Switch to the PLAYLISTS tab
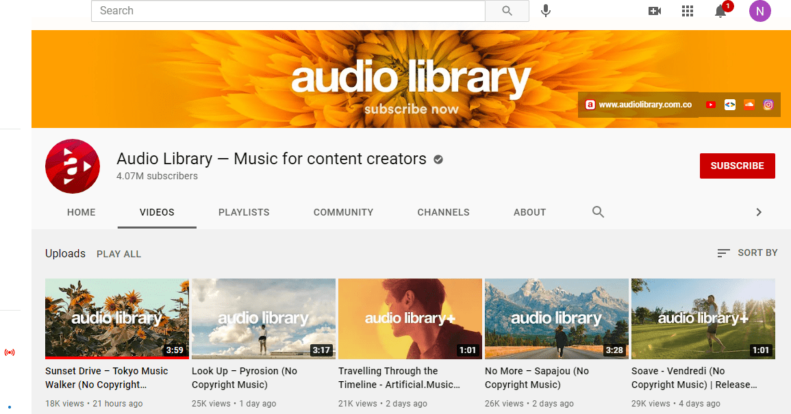Image resolution: width=791 pixels, height=414 pixels. coord(244,212)
